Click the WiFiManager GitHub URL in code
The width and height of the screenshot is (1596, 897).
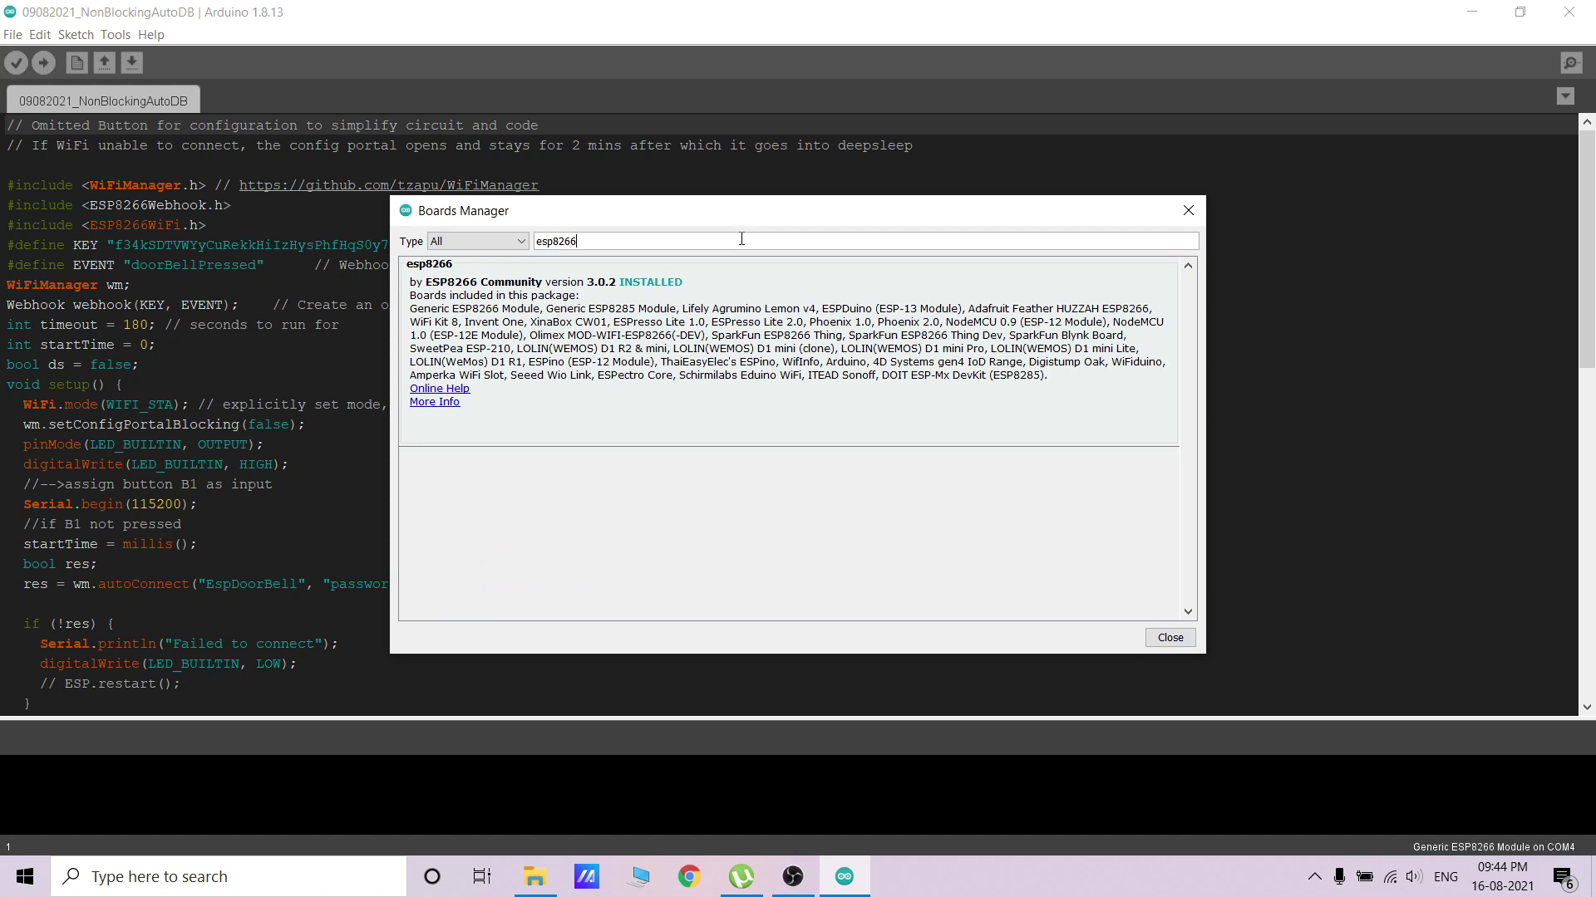coord(388,185)
